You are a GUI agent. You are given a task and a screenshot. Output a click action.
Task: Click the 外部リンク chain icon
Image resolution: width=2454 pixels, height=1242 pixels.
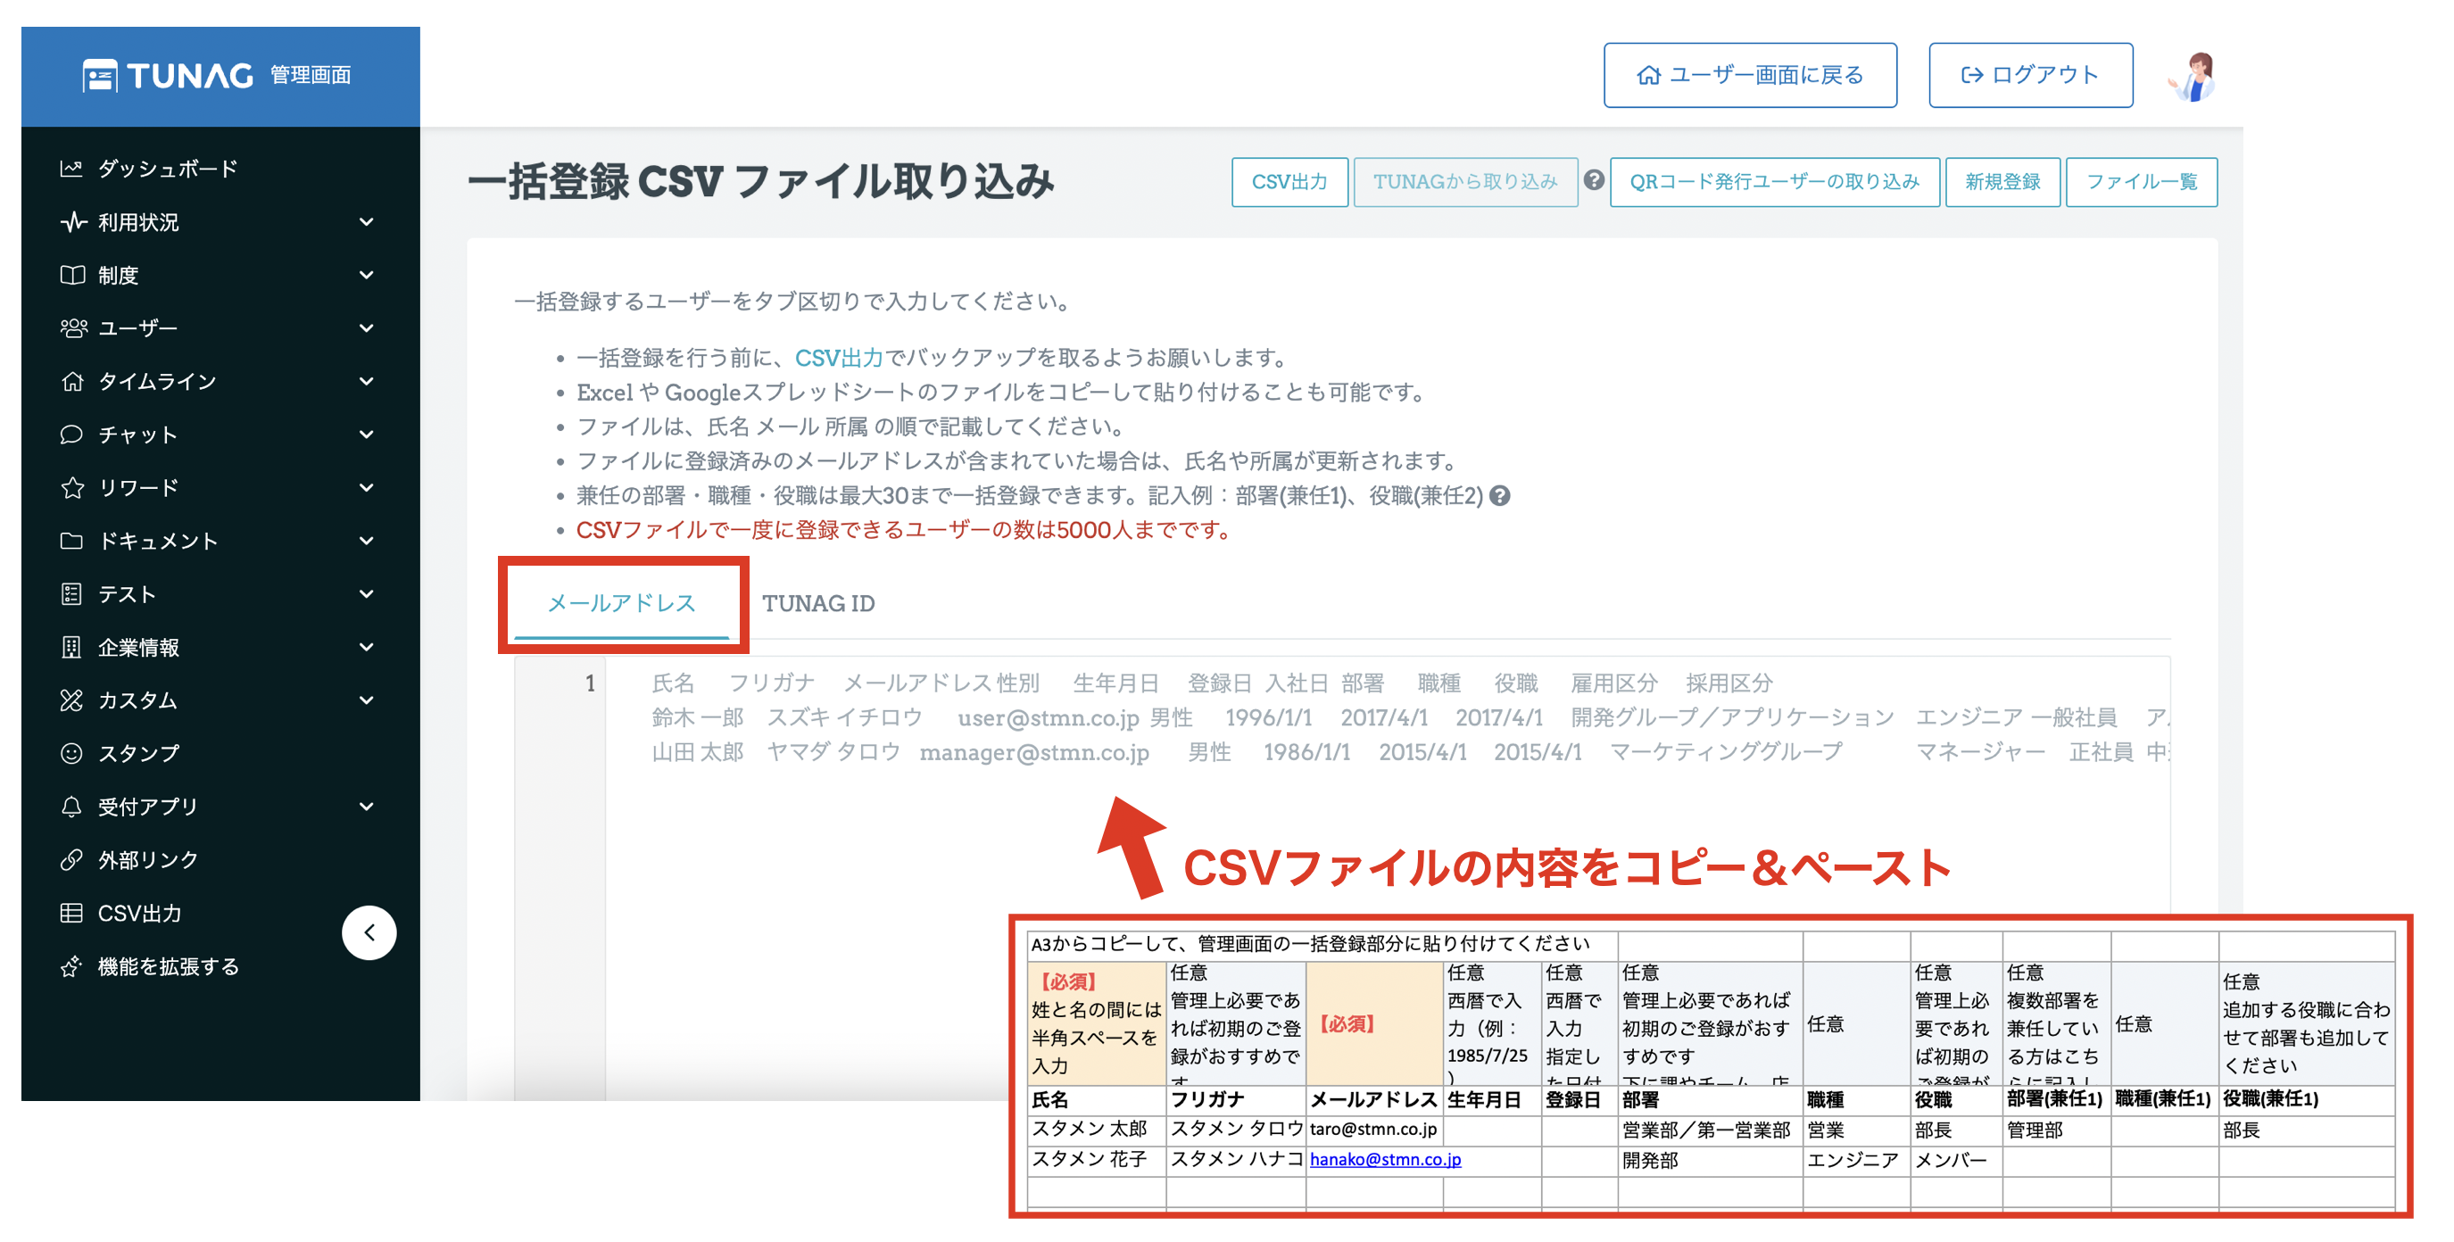tap(71, 860)
